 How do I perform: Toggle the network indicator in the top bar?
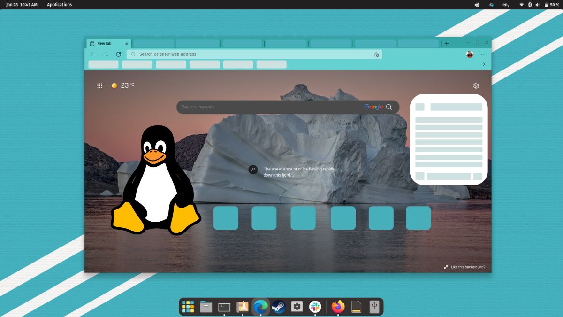[x=522, y=5]
